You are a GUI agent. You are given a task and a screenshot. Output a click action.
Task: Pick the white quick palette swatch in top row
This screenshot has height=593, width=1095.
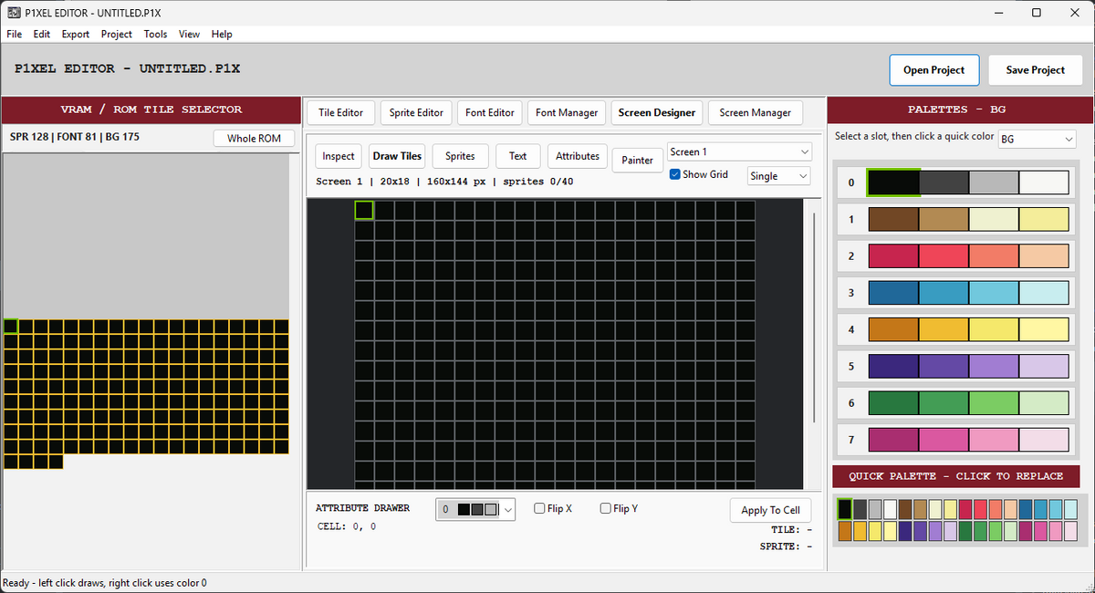click(x=890, y=508)
